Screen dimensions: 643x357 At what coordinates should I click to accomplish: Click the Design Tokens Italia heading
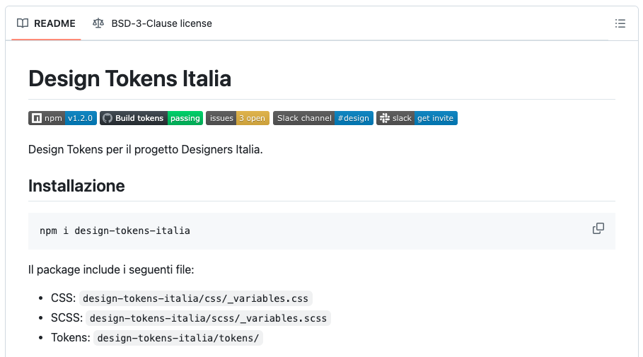click(129, 78)
